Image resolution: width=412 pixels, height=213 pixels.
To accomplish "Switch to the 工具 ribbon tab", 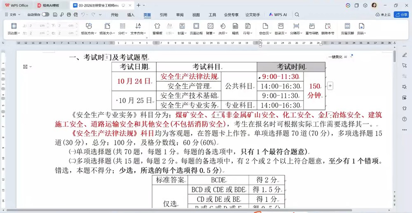I will 212,15.
